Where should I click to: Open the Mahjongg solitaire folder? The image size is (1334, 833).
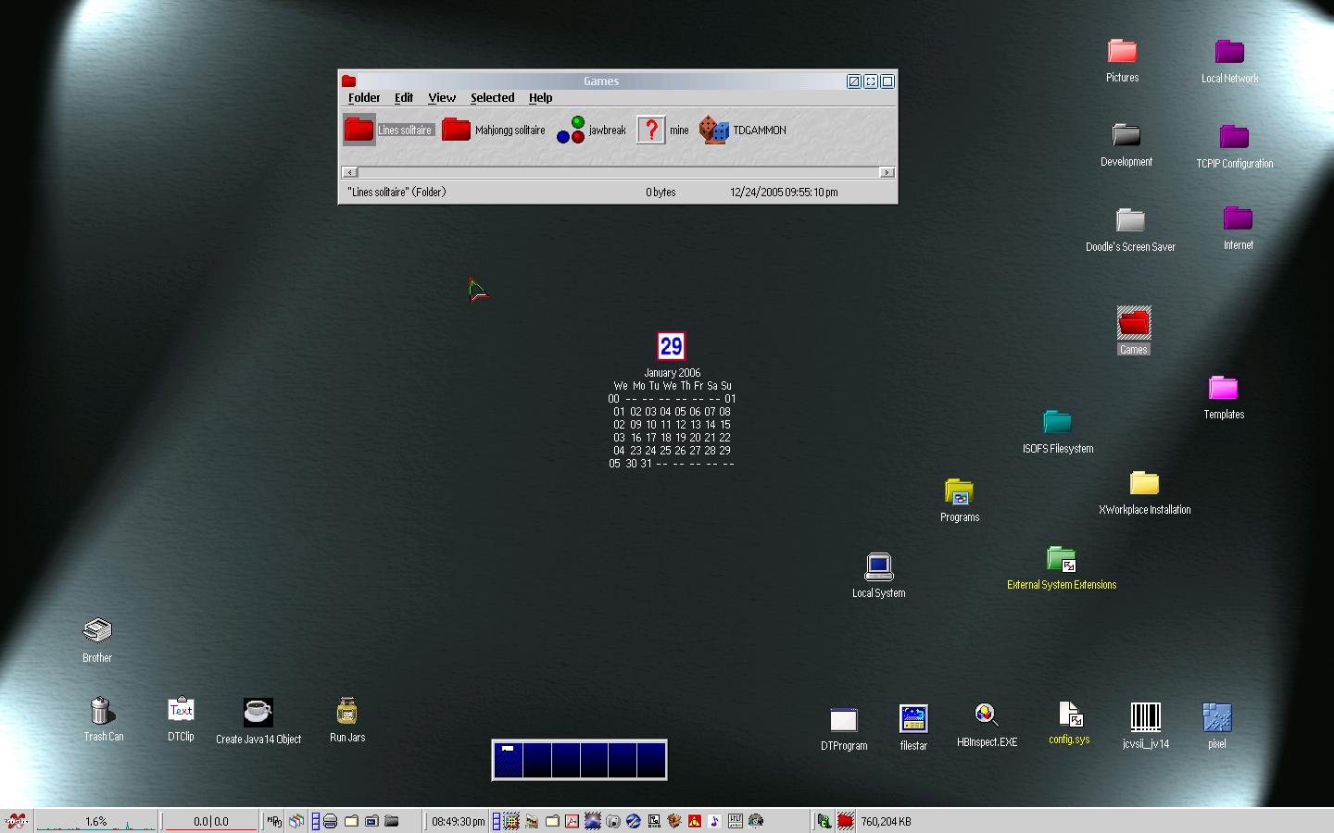[457, 131]
